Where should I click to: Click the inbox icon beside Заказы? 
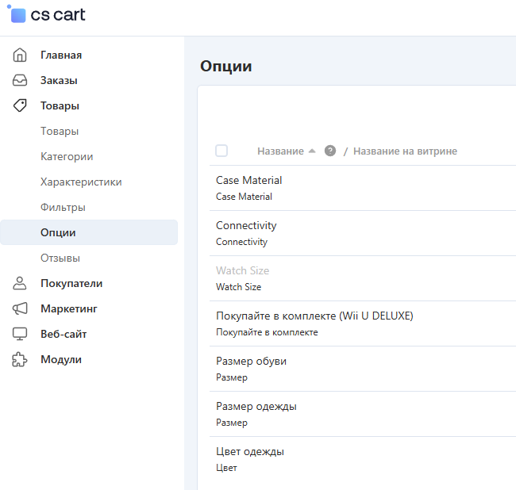[21, 81]
